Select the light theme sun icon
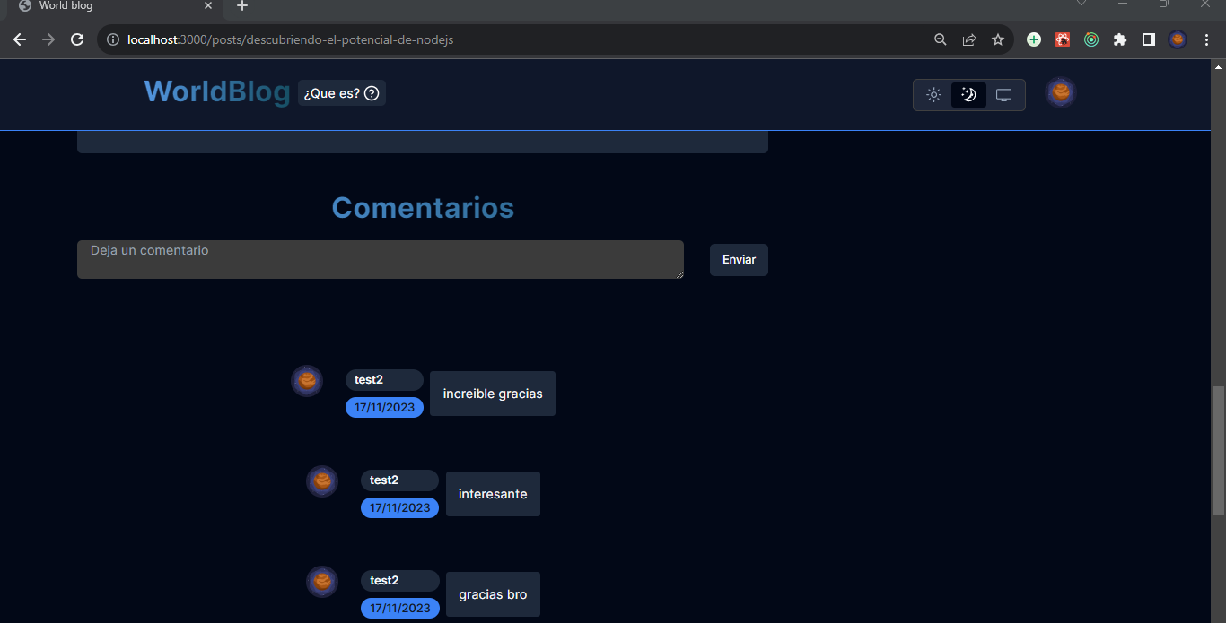 933,94
